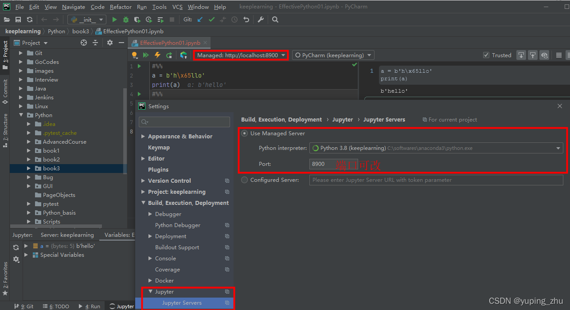Viewport: 570px width, 310px height.
Task: Open Project panel gear options
Action: pos(110,43)
